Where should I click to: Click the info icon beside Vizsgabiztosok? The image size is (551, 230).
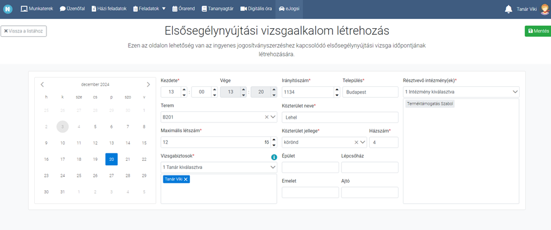[274, 157]
